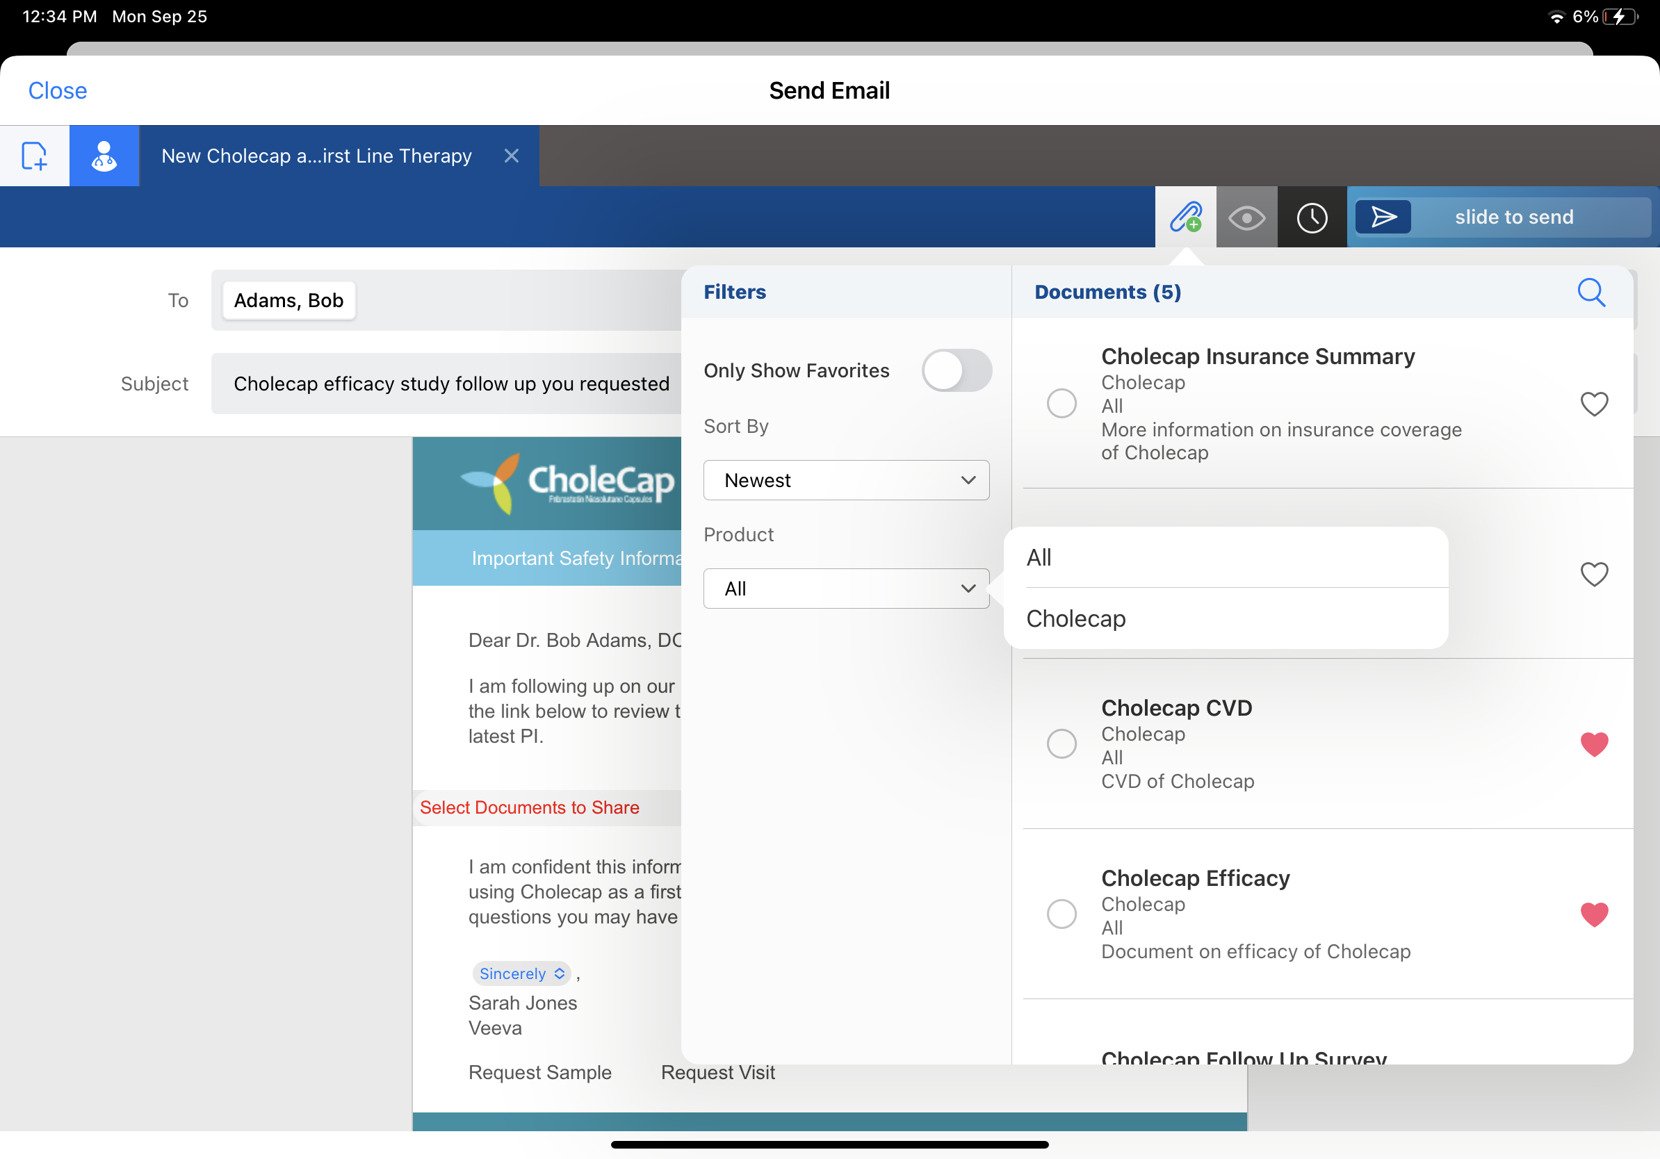Close the New Cholecap template tab
This screenshot has width=1660, height=1159.
(511, 156)
